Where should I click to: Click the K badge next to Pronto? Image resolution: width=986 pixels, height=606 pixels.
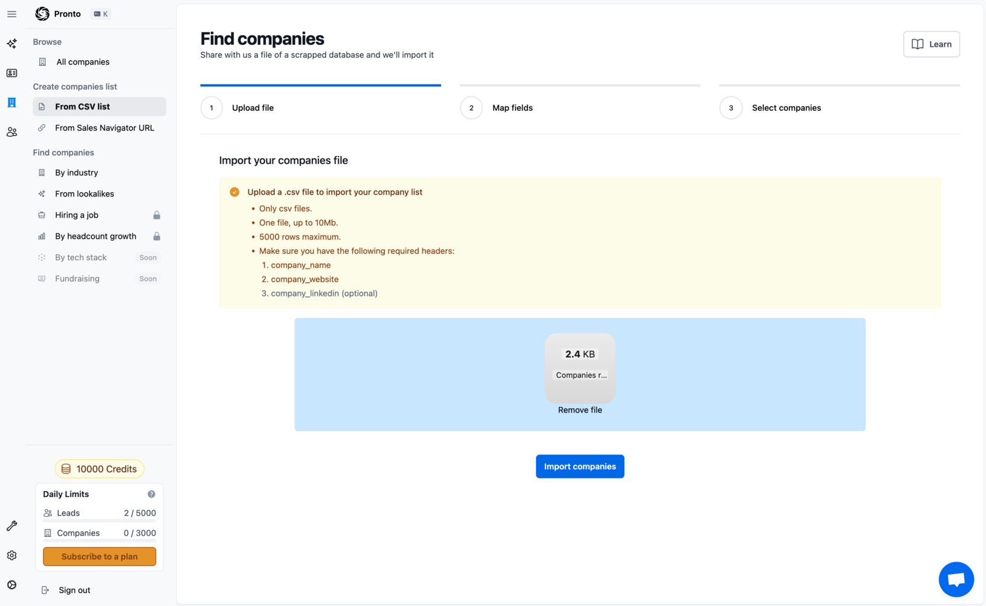(x=100, y=14)
